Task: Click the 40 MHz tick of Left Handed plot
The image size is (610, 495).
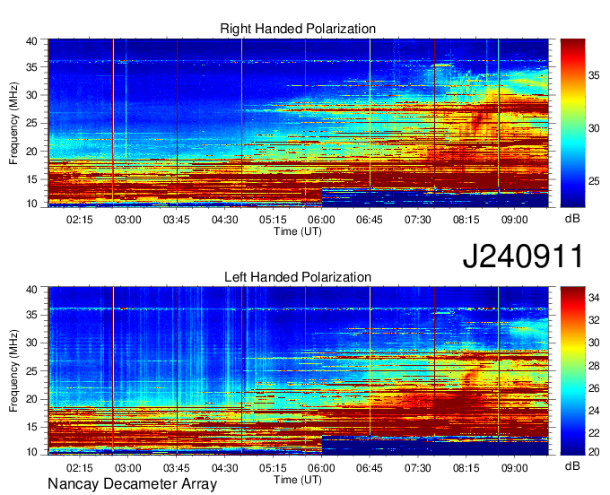Action: (x=31, y=290)
